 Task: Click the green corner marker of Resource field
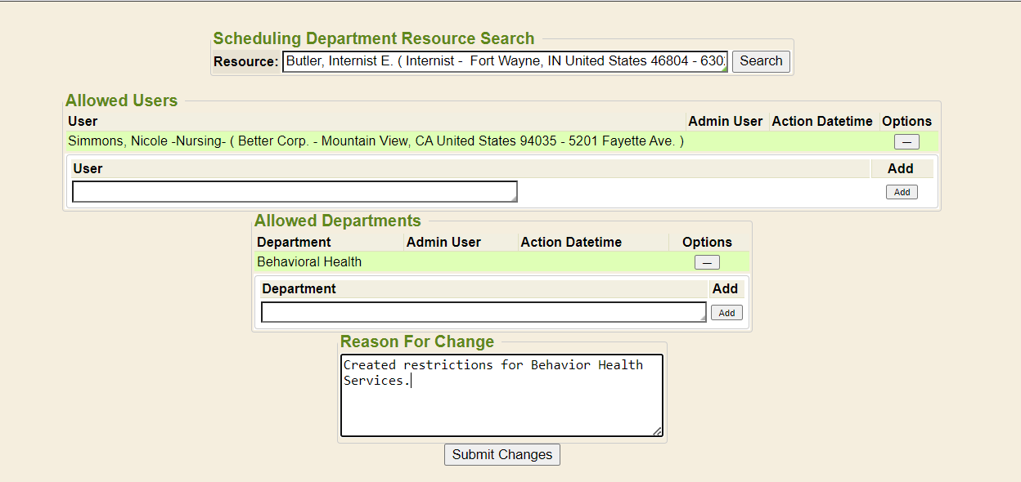[x=724, y=69]
